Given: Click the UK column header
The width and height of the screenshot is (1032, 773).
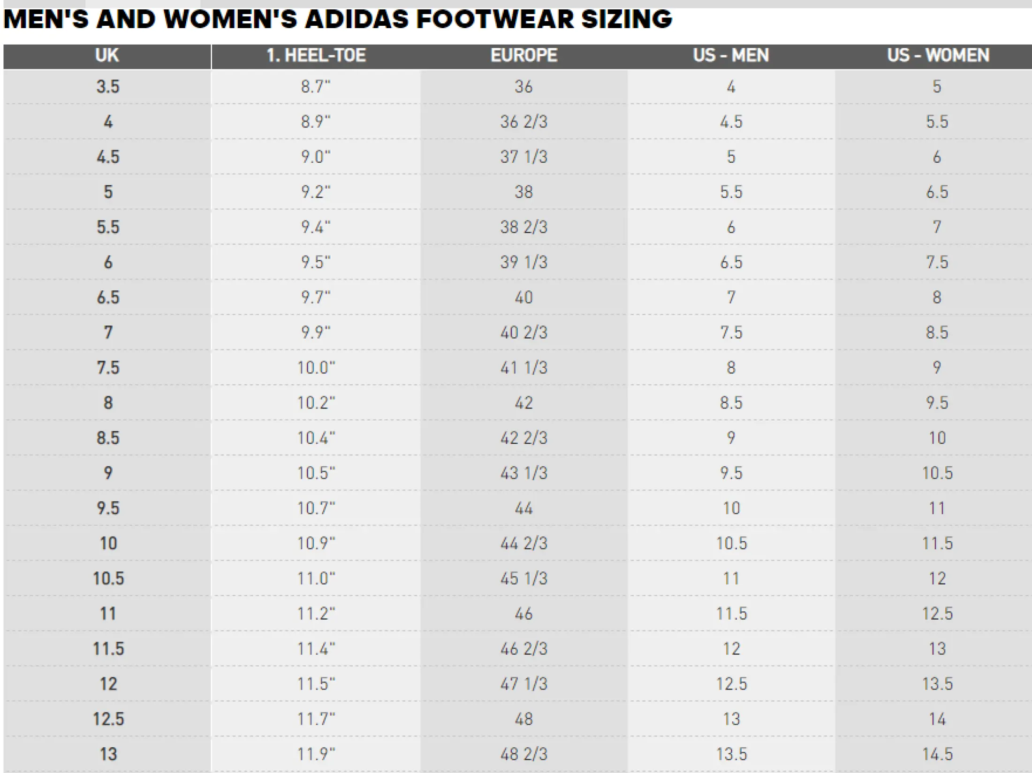Looking at the screenshot, I should [107, 56].
